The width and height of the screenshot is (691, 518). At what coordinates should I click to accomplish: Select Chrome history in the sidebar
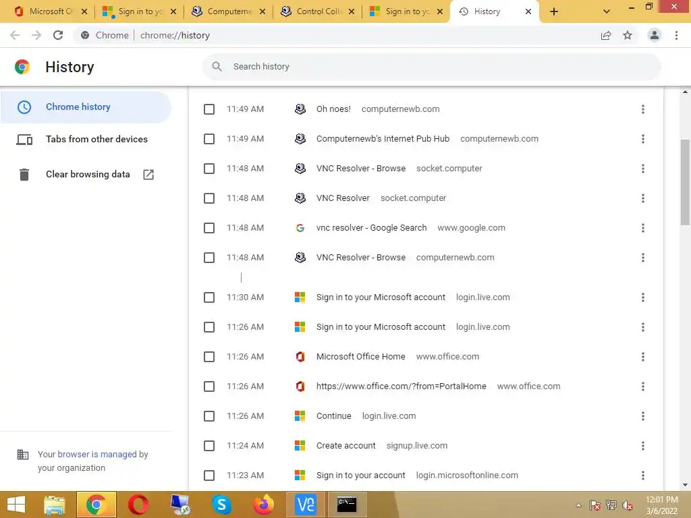click(x=86, y=107)
